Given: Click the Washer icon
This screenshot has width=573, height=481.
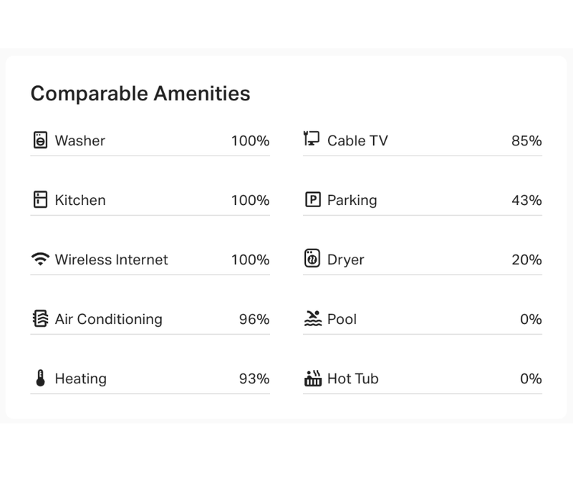Looking at the screenshot, I should (x=40, y=141).
